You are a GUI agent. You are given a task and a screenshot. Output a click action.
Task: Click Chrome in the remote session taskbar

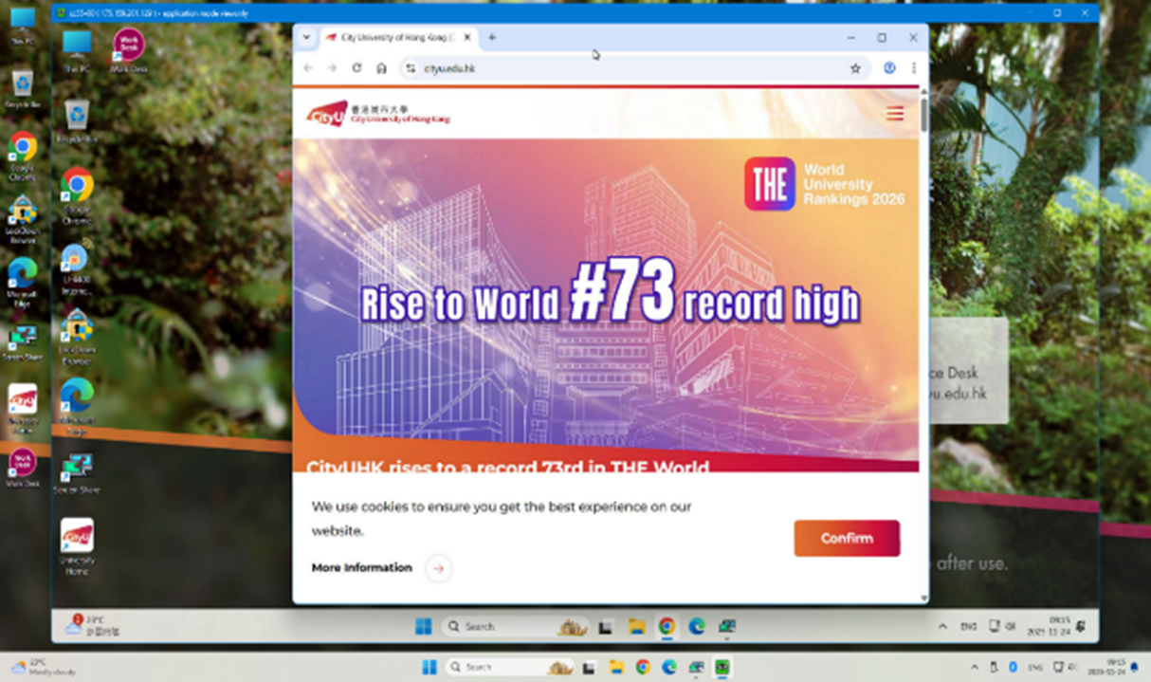click(x=667, y=626)
